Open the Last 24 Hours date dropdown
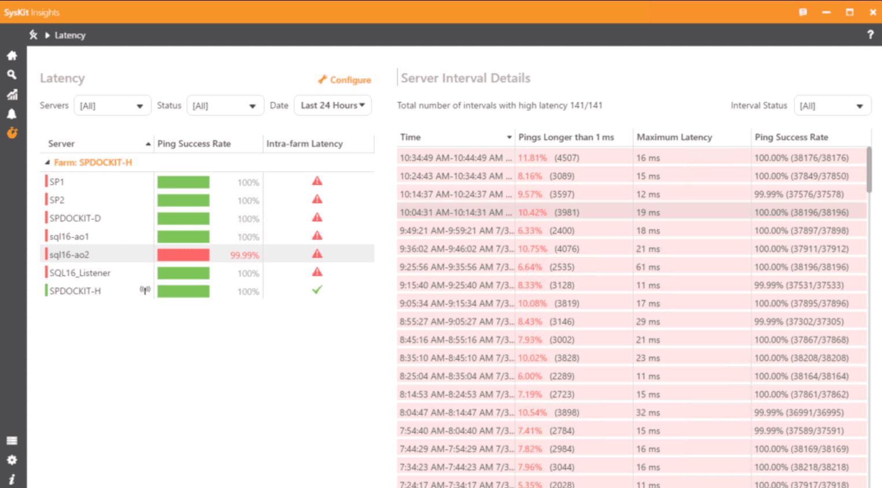Screen dimensions: 882x488 point(333,105)
